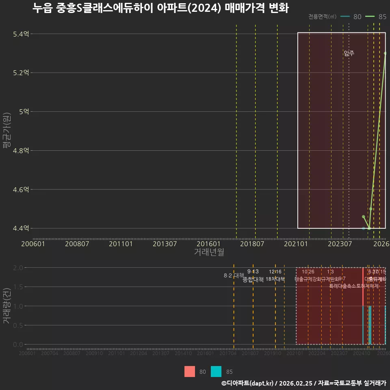Viewport: 390px width, 390px height.
Task: Click the 4.6억 y-axis label
Action: tap(21, 190)
